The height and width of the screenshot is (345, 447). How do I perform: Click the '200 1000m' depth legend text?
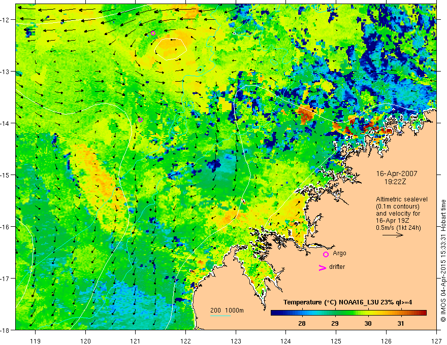point(227,310)
